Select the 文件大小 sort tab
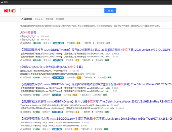 (39, 19)
